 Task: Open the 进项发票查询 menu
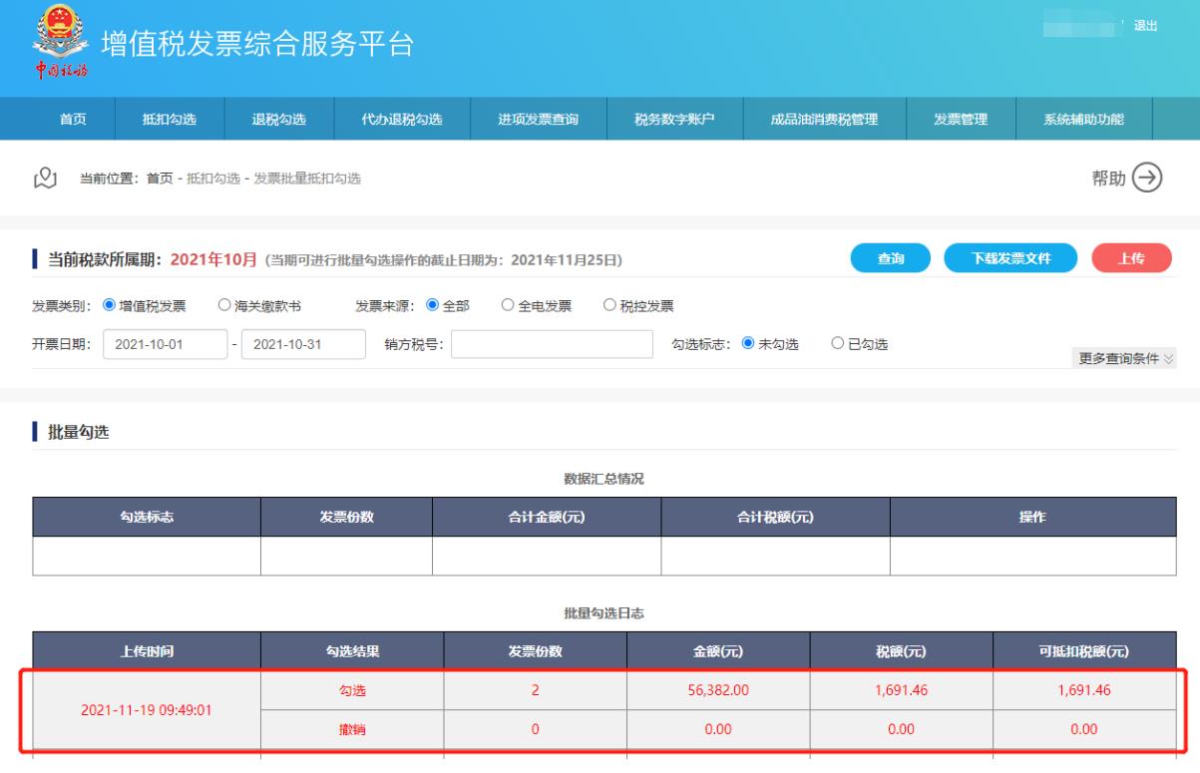tap(538, 120)
